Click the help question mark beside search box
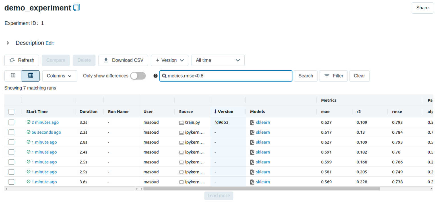This screenshot has height=204, width=437. coord(155,76)
